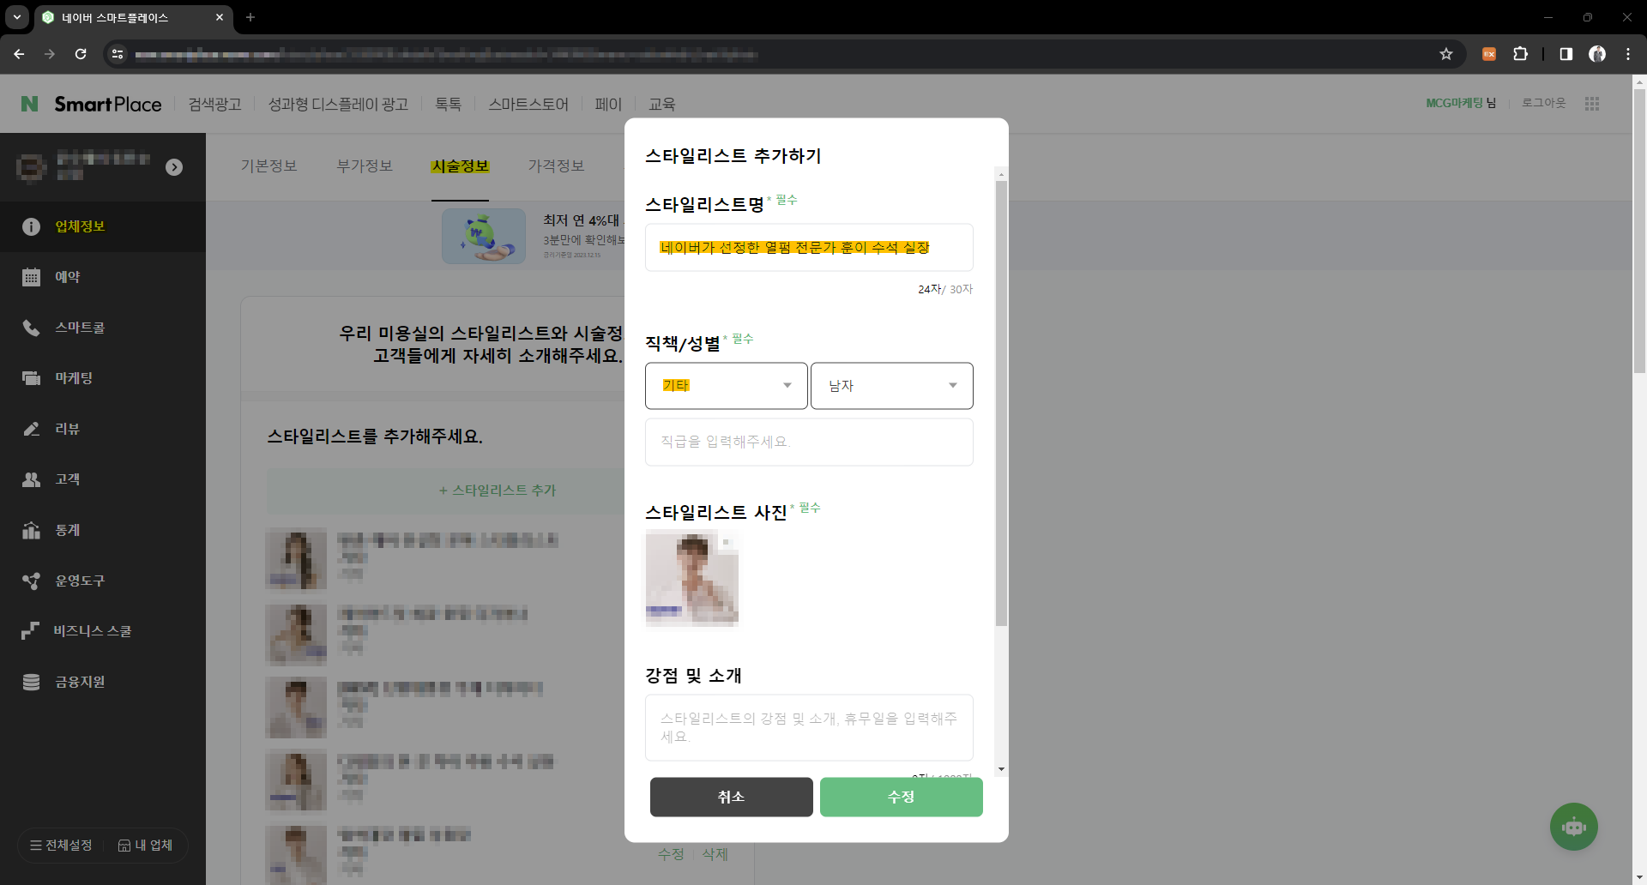This screenshot has height=885, width=1647.
Task: Click the page vertical scrollbar thumb
Action: point(1639,232)
